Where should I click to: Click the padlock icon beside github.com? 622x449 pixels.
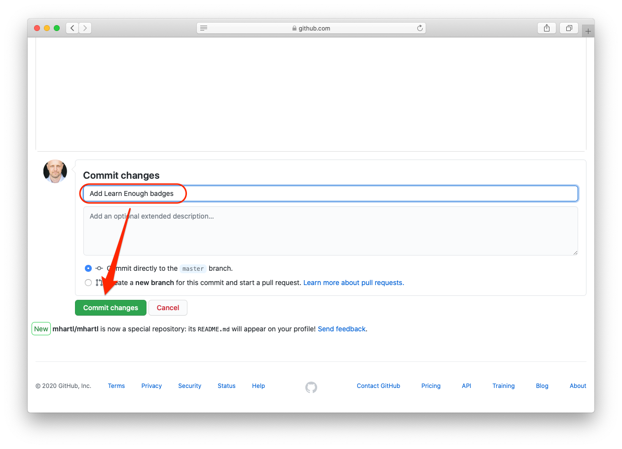pyautogui.click(x=294, y=28)
